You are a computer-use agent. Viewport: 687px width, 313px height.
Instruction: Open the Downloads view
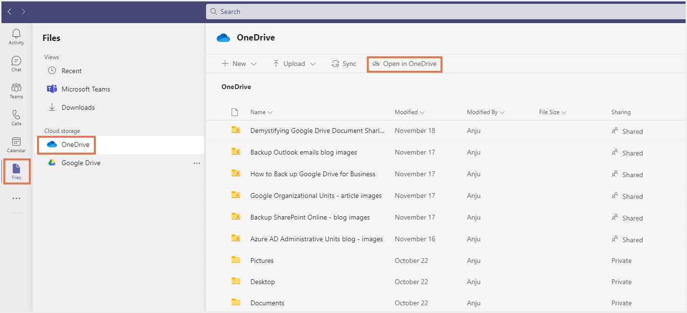coord(78,107)
